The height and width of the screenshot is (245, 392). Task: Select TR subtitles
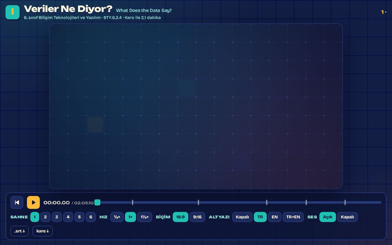click(x=260, y=217)
